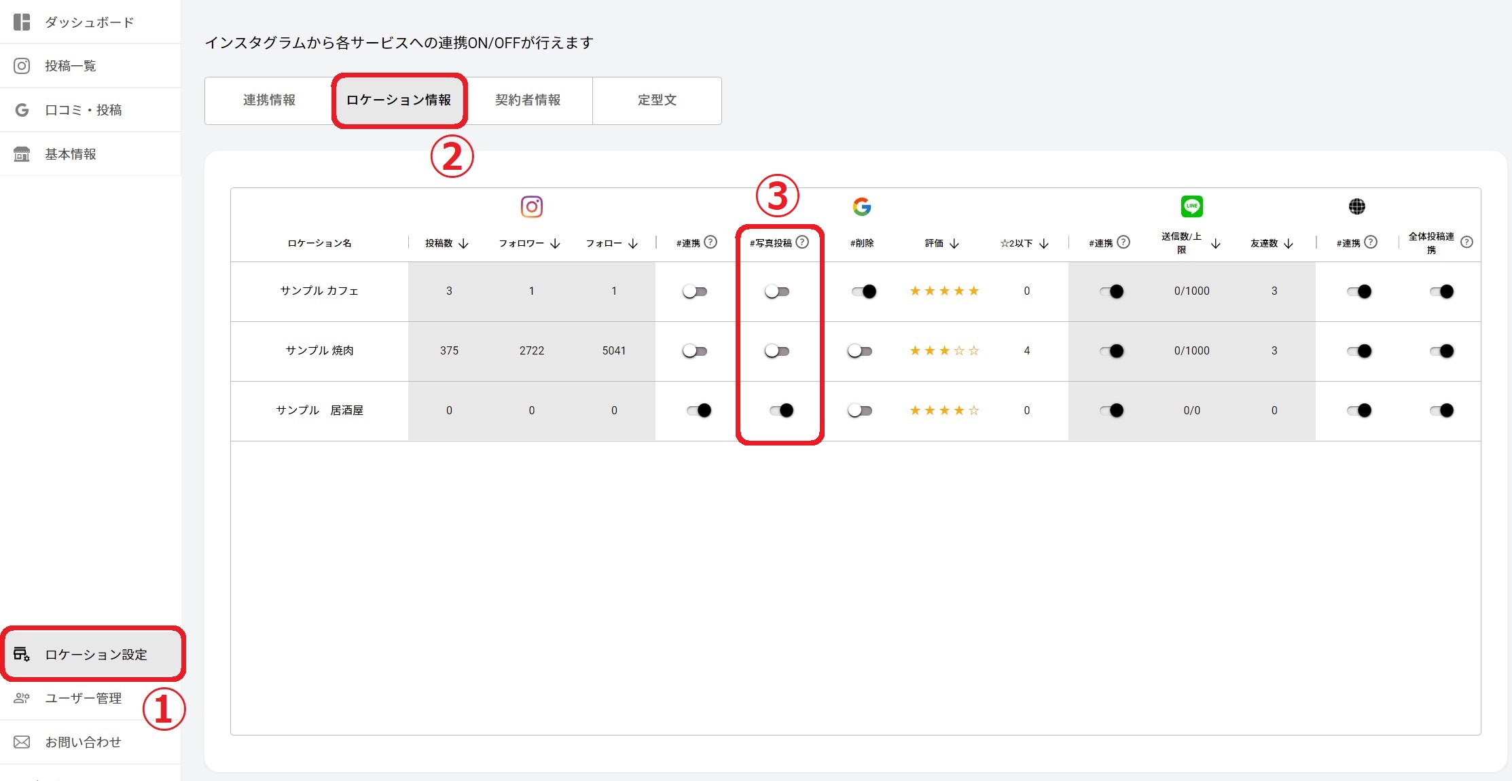The width and height of the screenshot is (1512, 781).
Task: Disable Instagram #連携 switch for サンプル 居酒屋
Action: pyautogui.click(x=698, y=410)
